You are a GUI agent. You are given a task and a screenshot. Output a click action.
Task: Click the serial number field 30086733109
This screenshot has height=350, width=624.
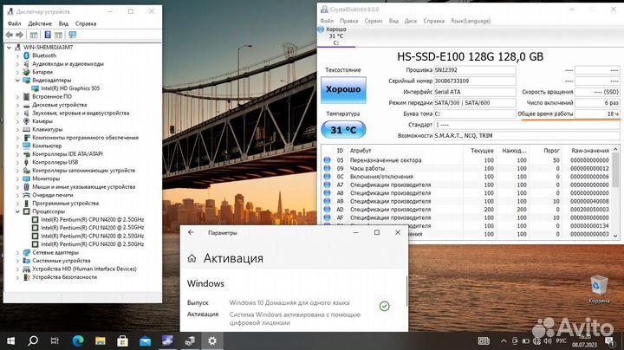475,81
